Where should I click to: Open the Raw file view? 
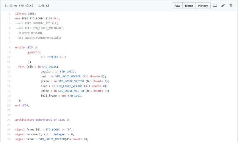pos(177,6)
